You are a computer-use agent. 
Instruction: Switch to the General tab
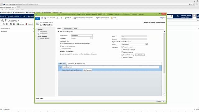pyautogui.click(x=59, y=28)
